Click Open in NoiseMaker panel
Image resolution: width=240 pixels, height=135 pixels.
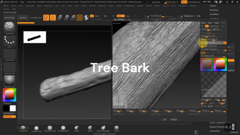pos(203,23)
